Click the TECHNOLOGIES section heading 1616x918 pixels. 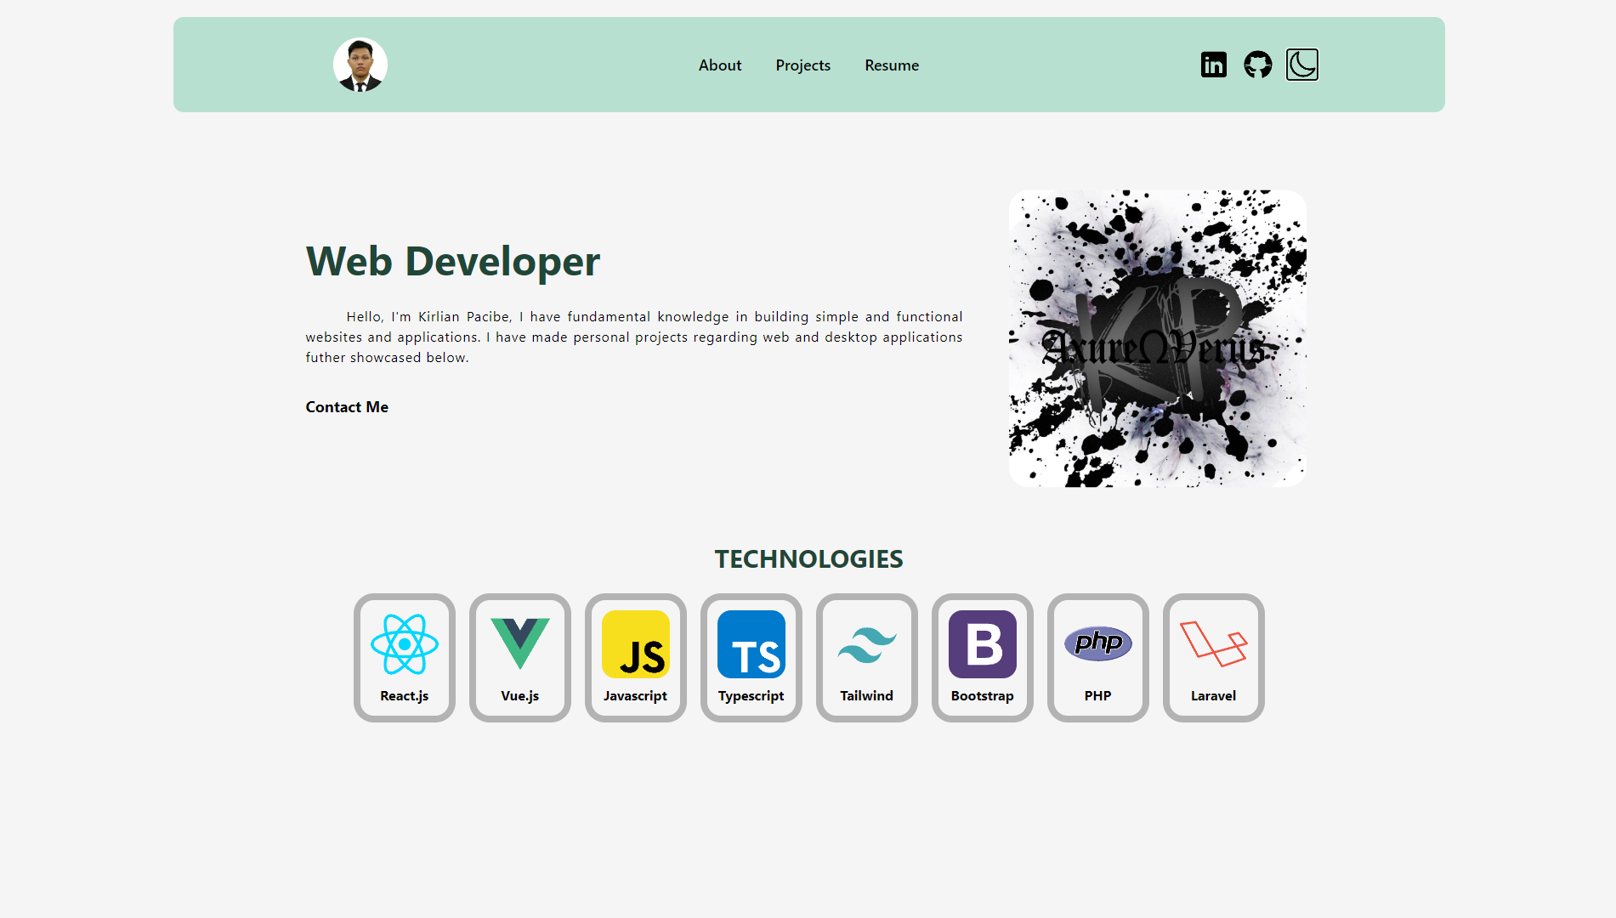click(808, 559)
